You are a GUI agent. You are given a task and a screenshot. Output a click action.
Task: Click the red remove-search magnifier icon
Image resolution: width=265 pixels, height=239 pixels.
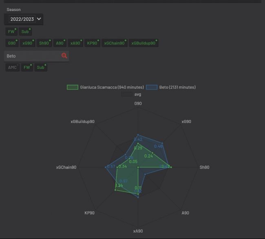click(x=64, y=56)
